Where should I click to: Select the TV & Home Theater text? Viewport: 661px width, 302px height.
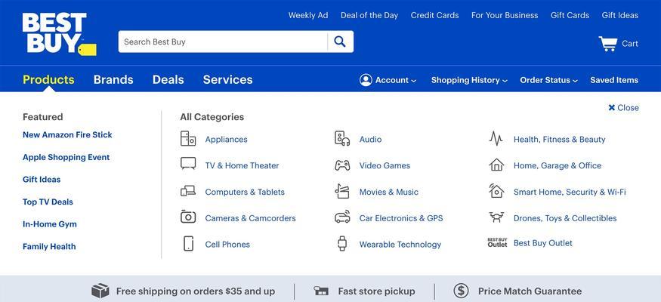click(x=242, y=165)
